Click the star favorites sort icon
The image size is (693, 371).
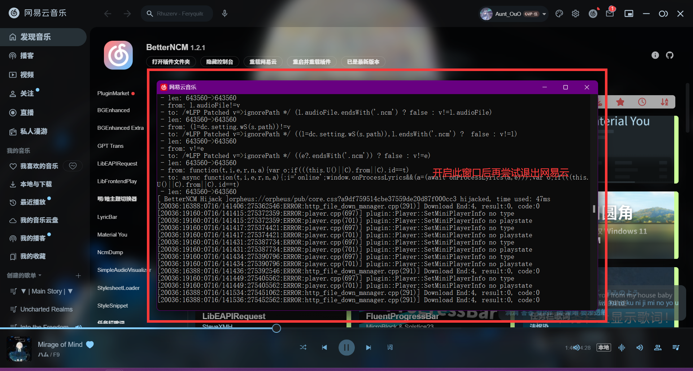[620, 102]
